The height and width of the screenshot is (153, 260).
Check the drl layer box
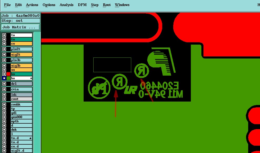(4, 84)
